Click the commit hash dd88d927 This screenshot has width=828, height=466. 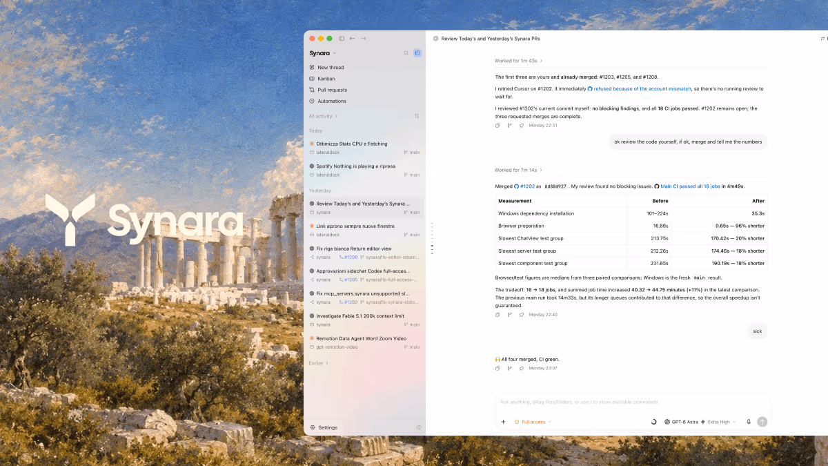click(x=555, y=186)
